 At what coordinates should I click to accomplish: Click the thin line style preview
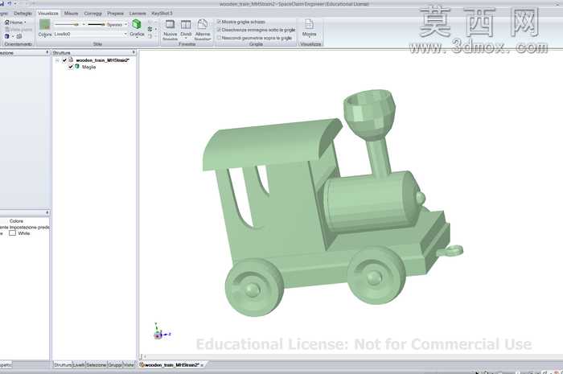tap(67, 24)
